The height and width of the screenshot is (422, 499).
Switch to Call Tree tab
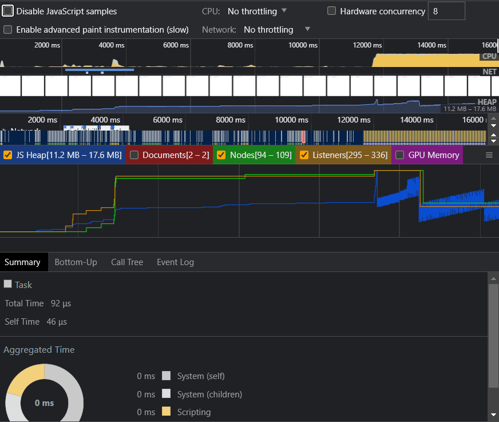(x=127, y=262)
